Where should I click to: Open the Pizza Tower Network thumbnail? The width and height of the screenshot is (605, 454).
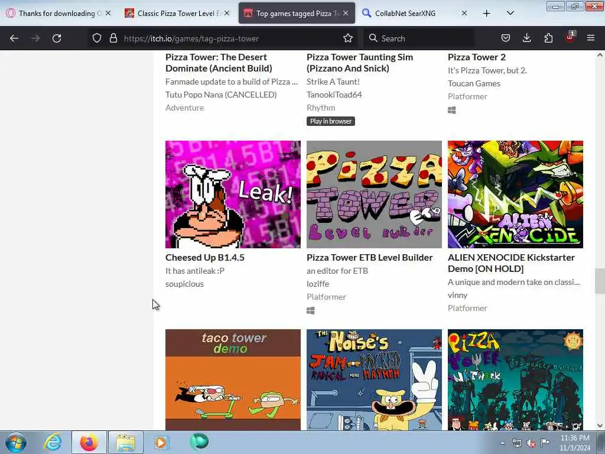(x=515, y=380)
